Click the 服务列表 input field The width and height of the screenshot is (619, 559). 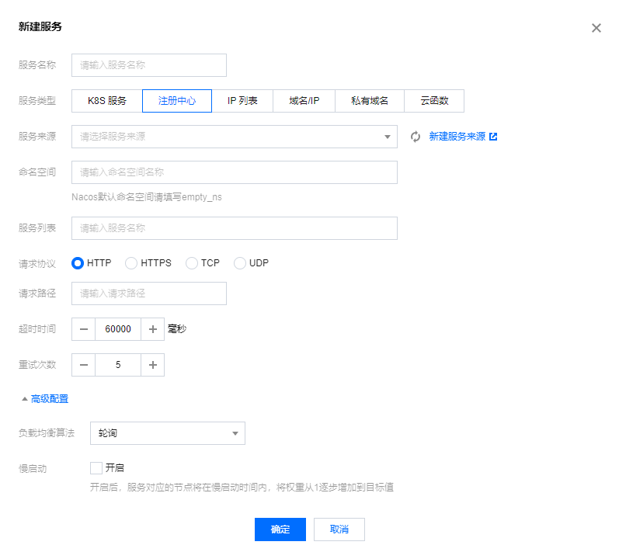point(235,228)
